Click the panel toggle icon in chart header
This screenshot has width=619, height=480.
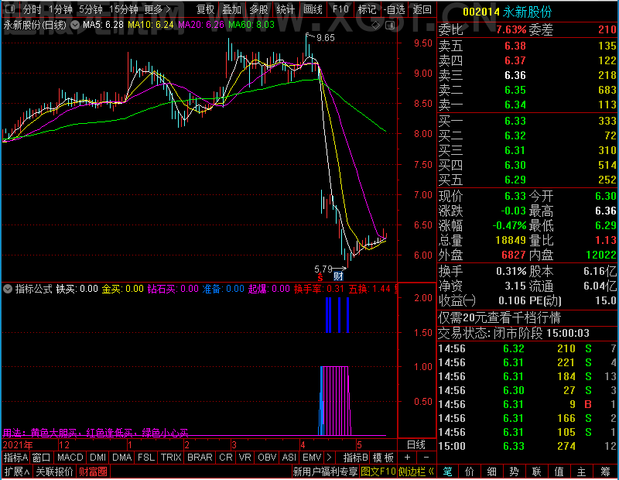(390, 26)
